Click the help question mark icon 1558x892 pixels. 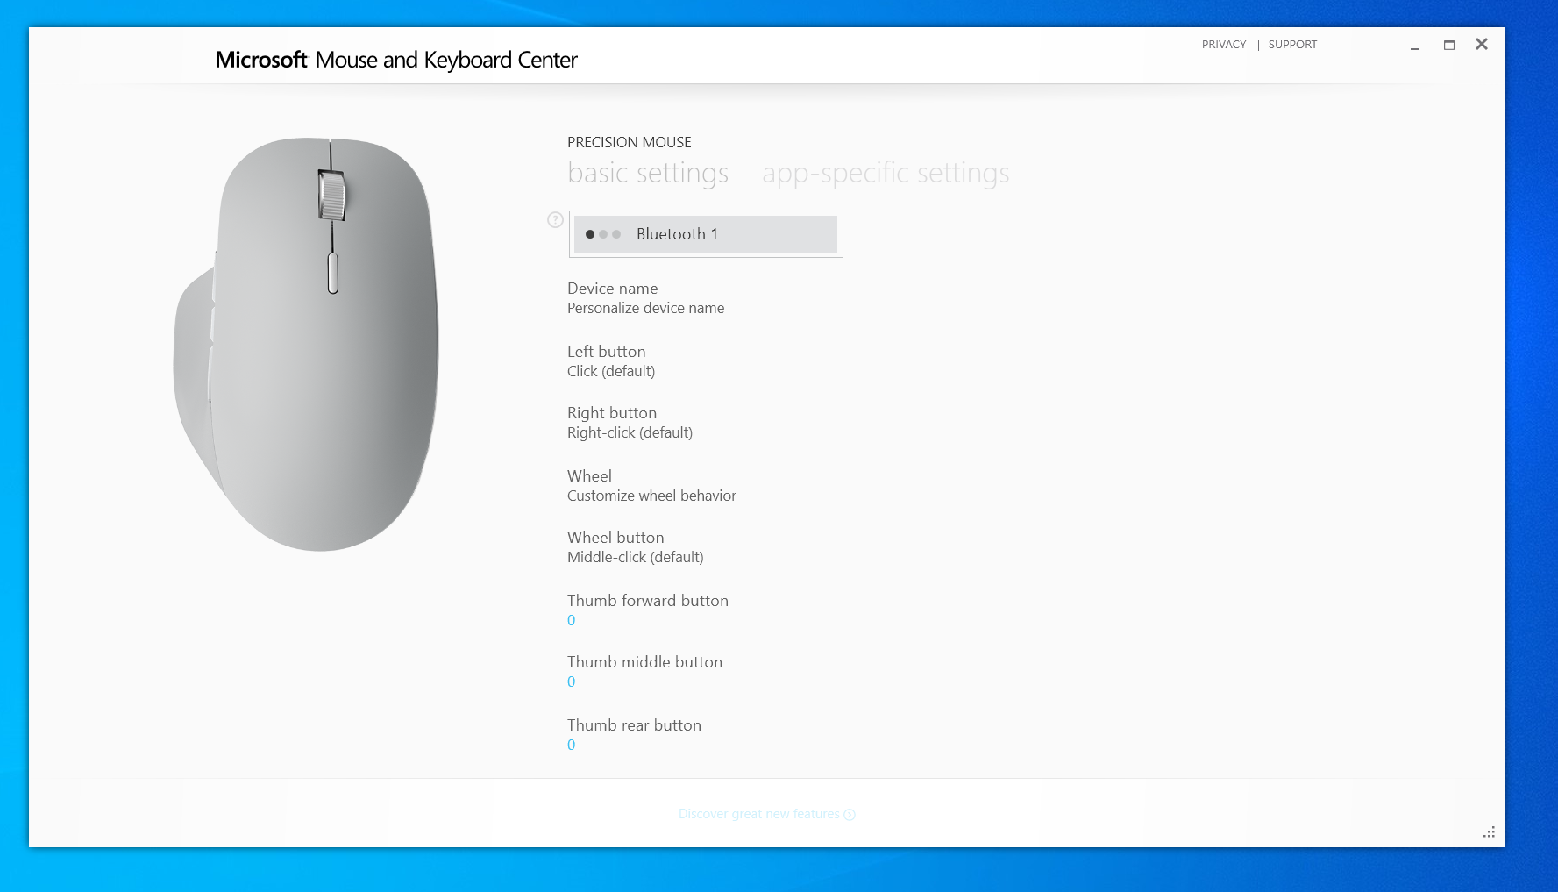click(x=555, y=220)
